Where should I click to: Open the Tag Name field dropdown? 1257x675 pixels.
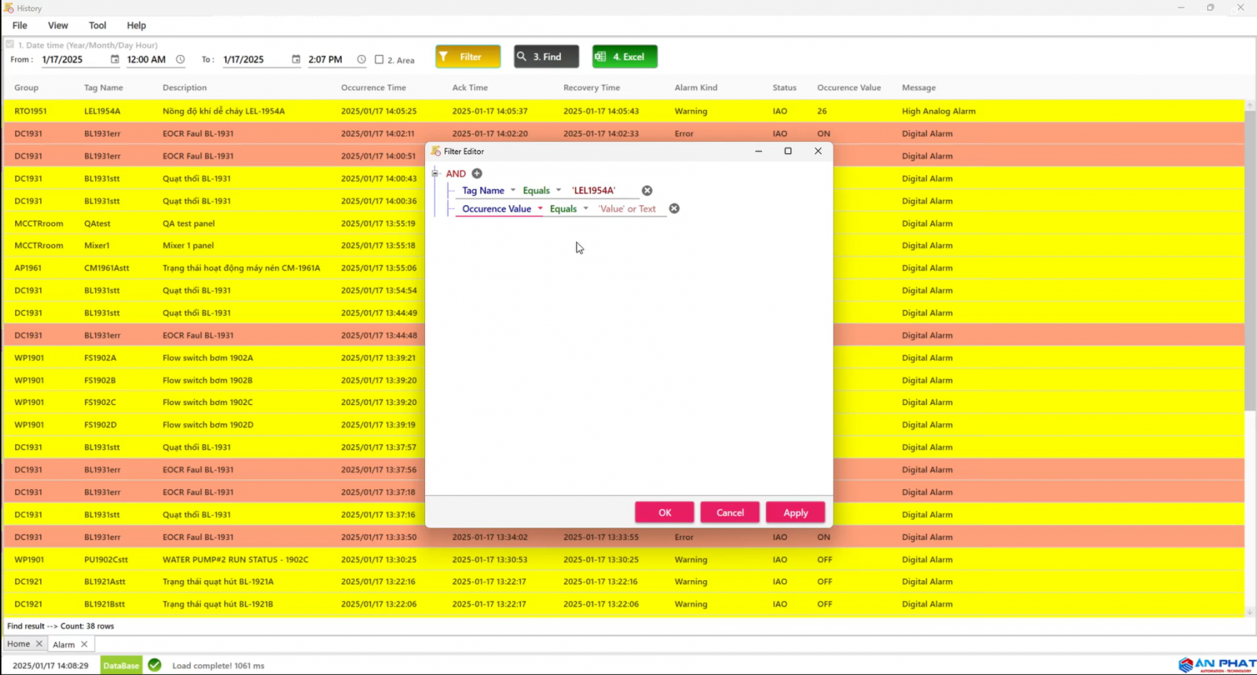coord(513,191)
